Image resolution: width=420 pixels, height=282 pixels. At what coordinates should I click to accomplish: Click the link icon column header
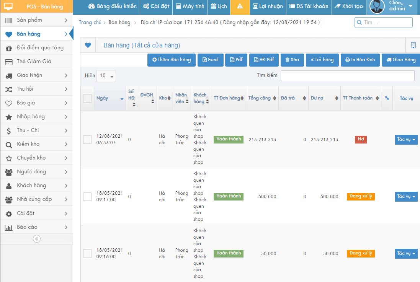click(387, 98)
